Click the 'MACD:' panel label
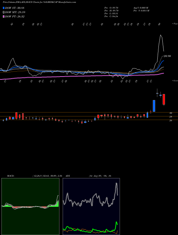This screenshot has height=235, width=178. [x=10, y=176]
